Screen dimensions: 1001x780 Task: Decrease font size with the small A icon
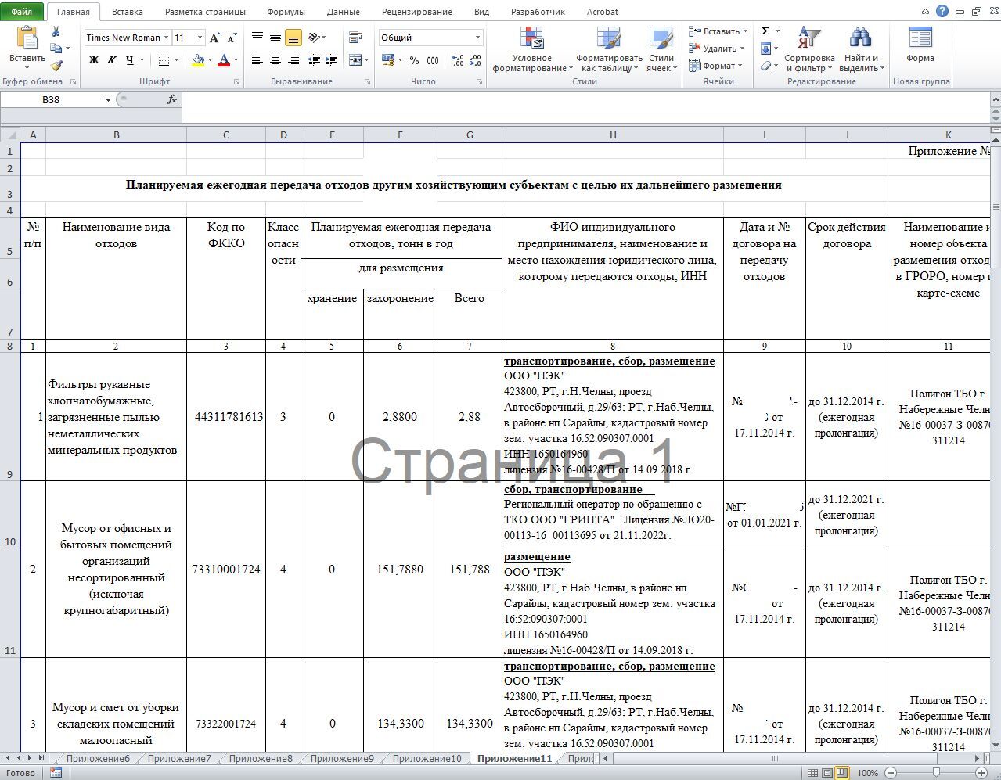click(x=232, y=38)
